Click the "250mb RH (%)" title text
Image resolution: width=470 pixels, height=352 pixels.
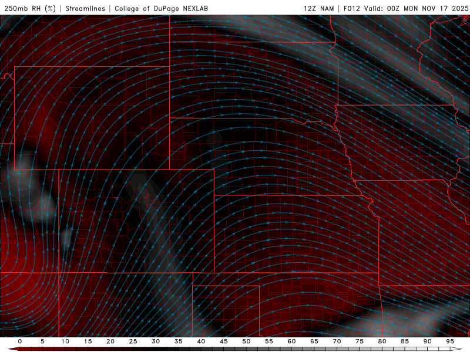30,8
